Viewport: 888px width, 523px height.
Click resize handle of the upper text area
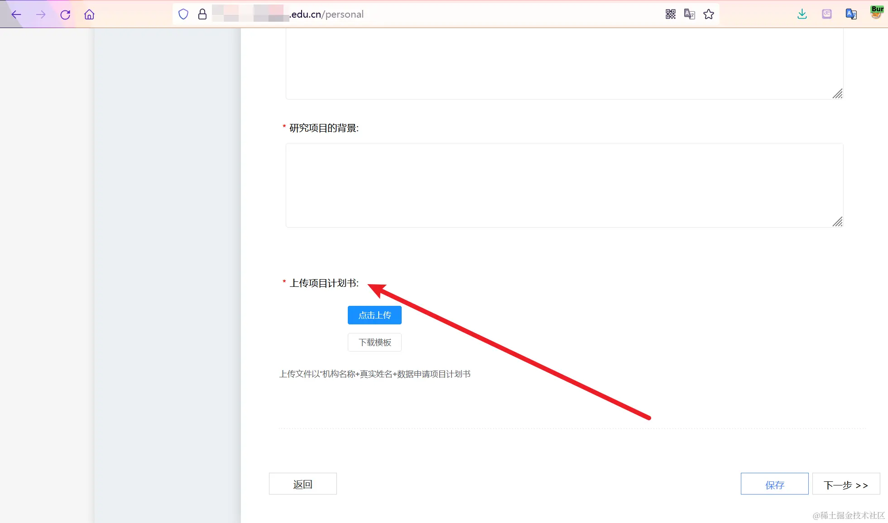837,93
